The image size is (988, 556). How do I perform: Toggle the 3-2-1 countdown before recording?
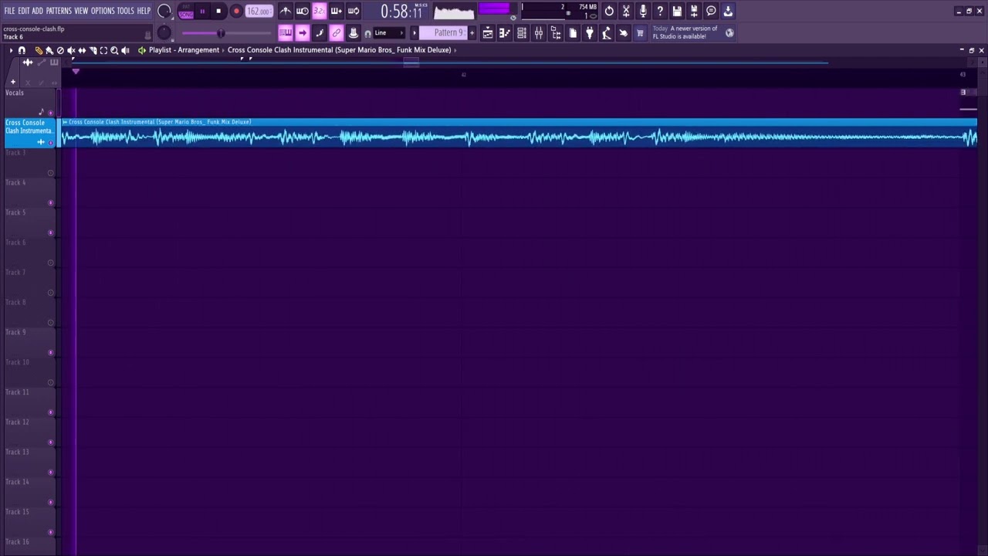[319, 11]
